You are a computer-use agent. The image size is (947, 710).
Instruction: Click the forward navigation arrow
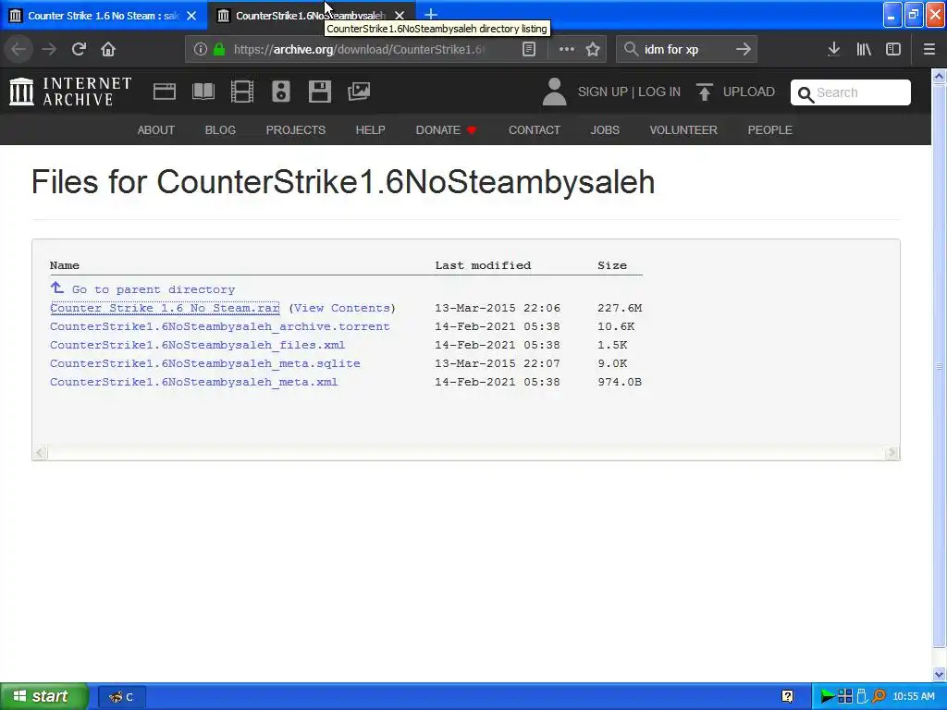pyautogui.click(x=49, y=49)
